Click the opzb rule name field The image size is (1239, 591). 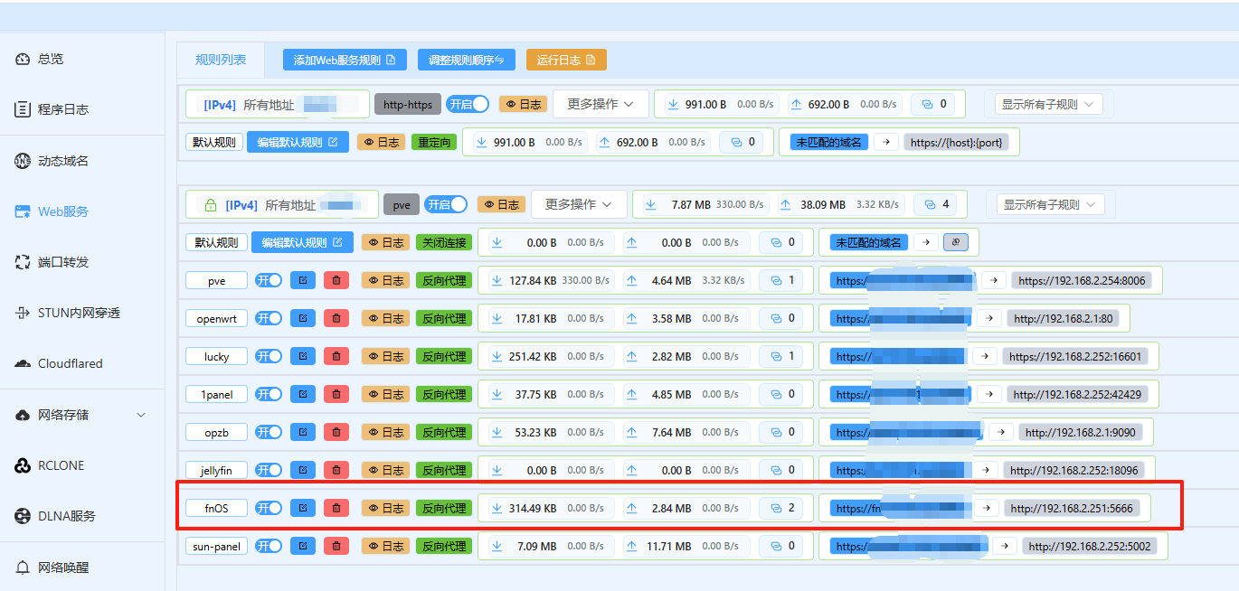[216, 432]
